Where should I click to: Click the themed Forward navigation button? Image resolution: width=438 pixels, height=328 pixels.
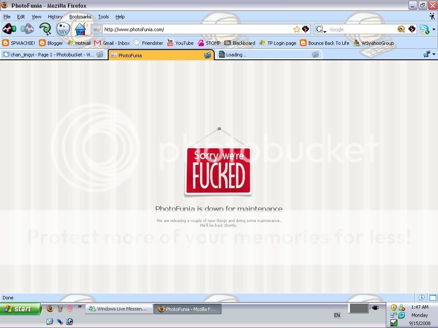[27, 29]
